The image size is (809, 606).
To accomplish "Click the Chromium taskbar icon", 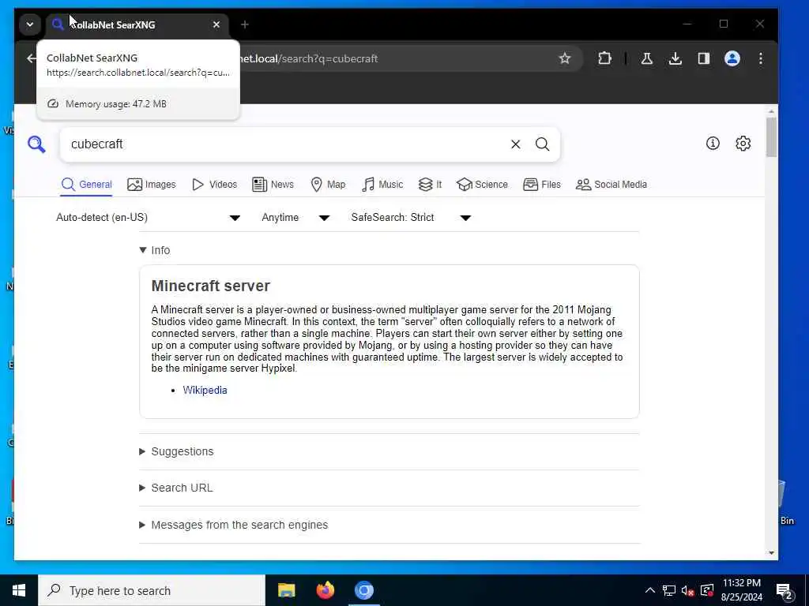I will pos(363,590).
